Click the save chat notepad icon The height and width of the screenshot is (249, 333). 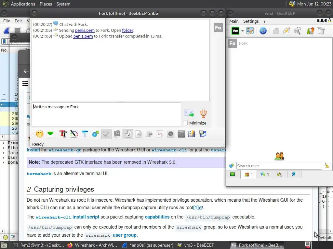[x=192, y=134]
